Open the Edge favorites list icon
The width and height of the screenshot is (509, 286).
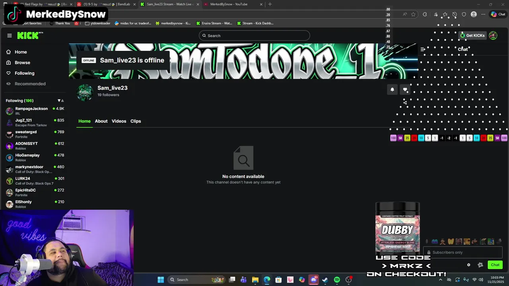pyautogui.click(x=445, y=14)
